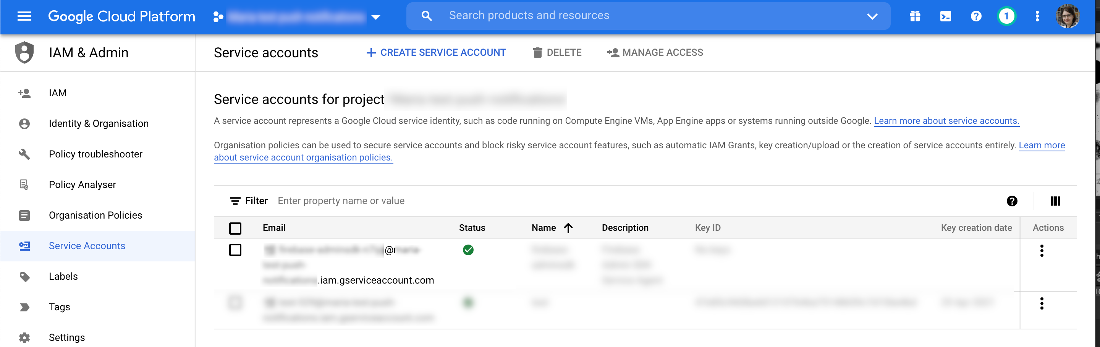Focus the Search products and resources field
1100x347 pixels.
click(x=648, y=16)
